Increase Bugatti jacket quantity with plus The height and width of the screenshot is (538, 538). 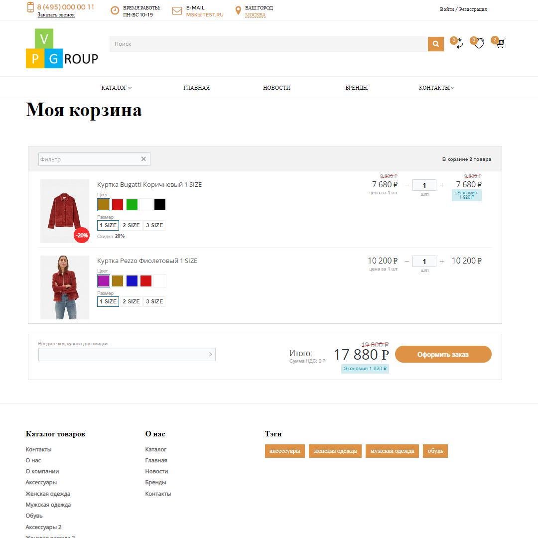[x=442, y=185]
